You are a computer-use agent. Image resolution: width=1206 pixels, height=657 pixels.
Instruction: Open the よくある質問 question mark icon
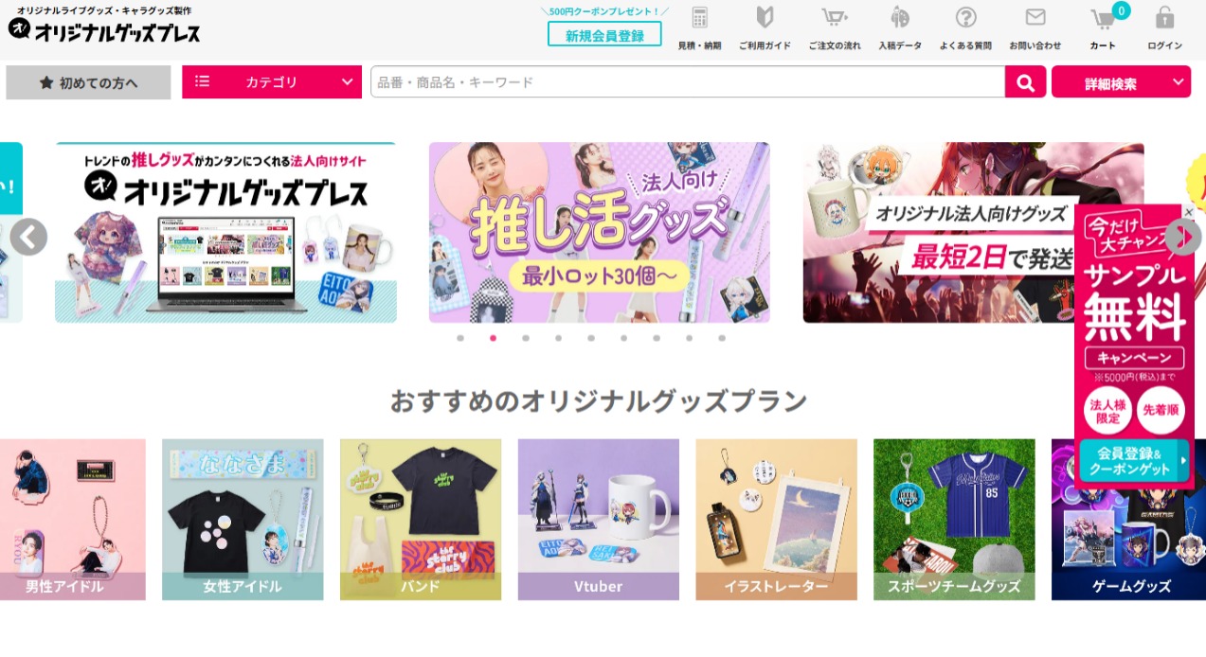(x=965, y=18)
